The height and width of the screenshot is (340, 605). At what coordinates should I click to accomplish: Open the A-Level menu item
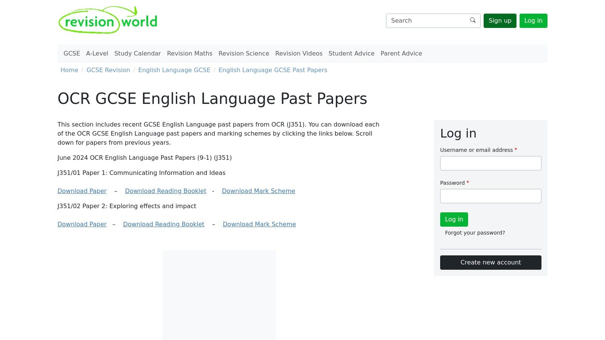97,54
